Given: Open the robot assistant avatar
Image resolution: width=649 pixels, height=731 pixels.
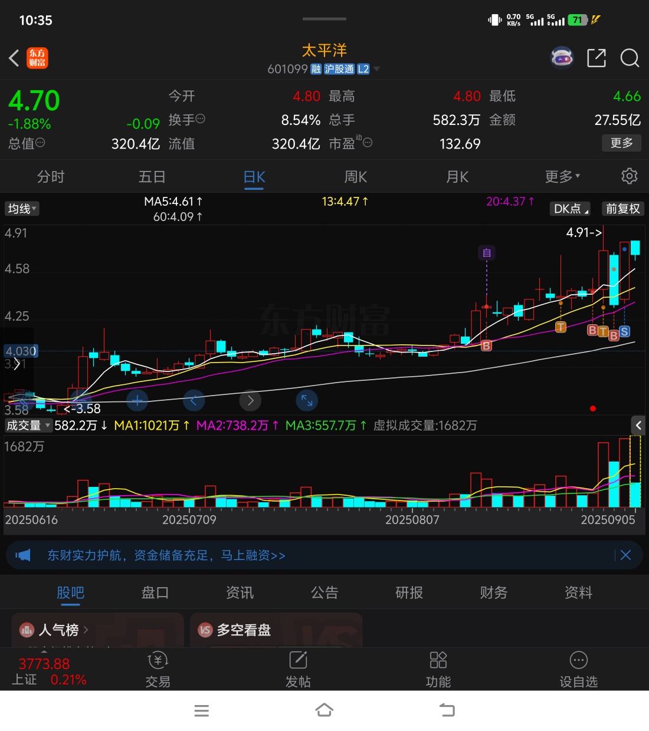Looking at the screenshot, I should (562, 58).
